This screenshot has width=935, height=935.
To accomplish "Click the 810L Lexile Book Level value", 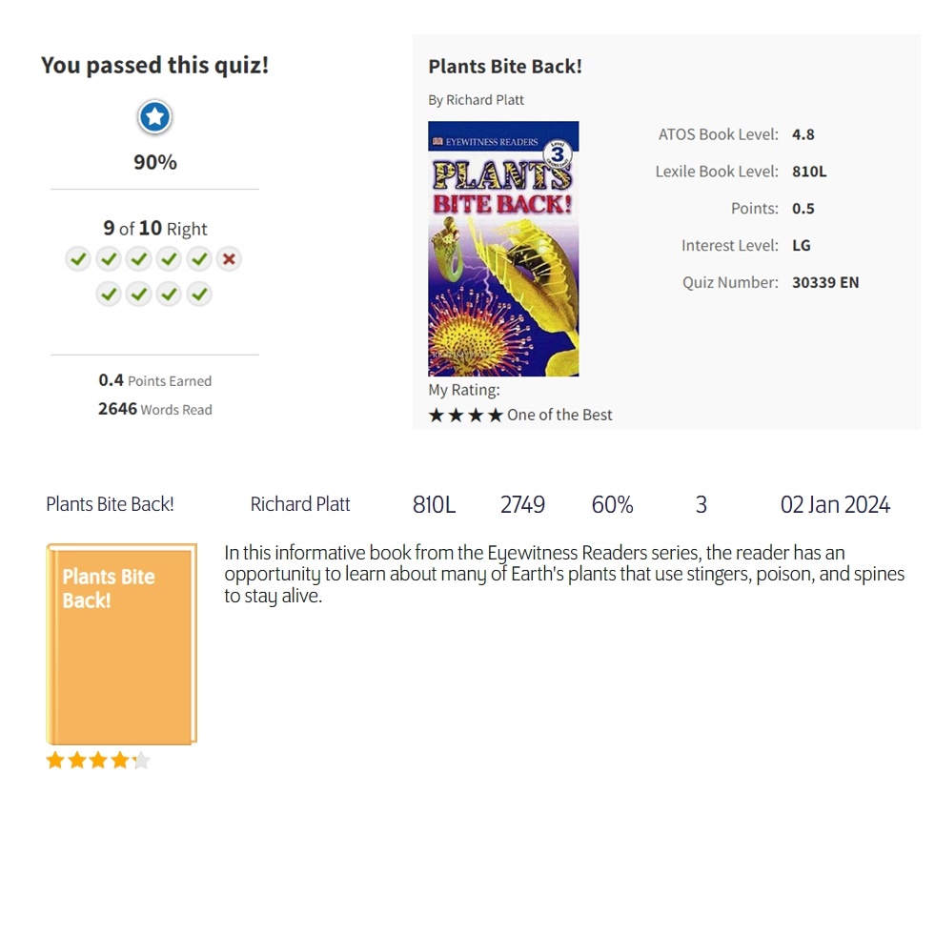I will (809, 172).
